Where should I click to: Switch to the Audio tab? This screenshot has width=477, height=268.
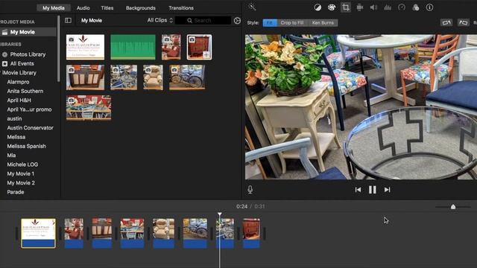83,8
